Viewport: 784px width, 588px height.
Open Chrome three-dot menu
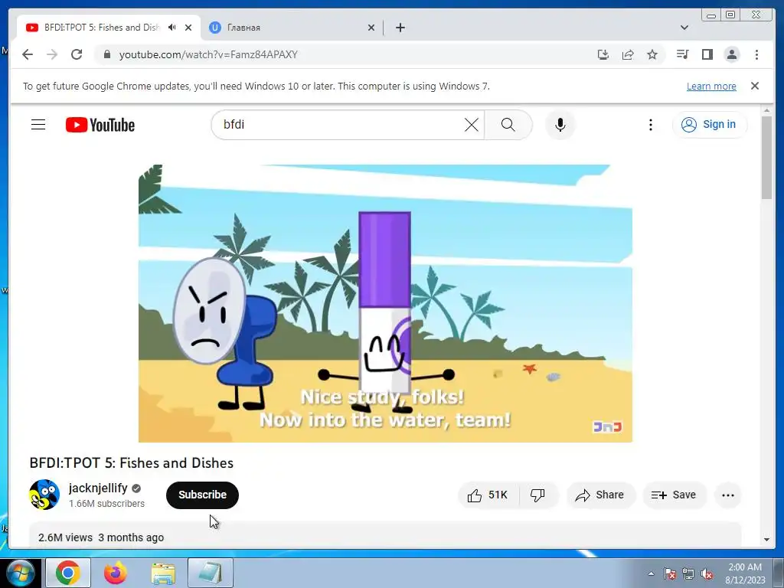[x=756, y=54]
